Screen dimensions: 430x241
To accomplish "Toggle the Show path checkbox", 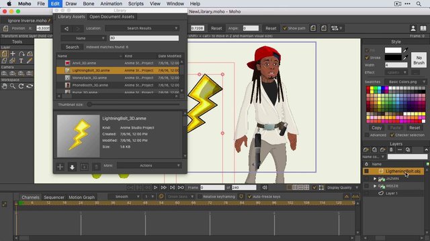I will point(285,28).
